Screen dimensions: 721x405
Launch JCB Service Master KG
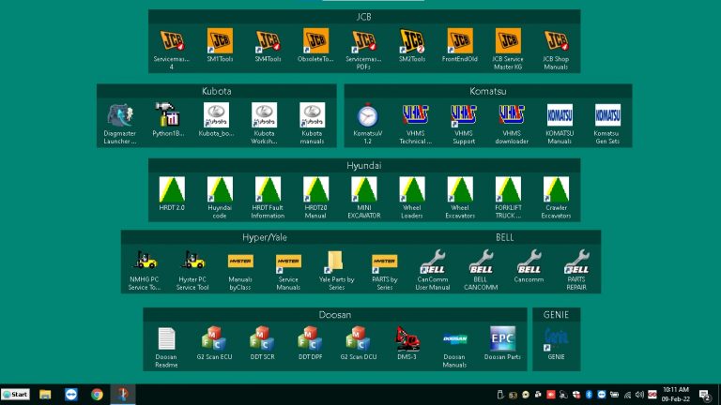tap(508, 42)
